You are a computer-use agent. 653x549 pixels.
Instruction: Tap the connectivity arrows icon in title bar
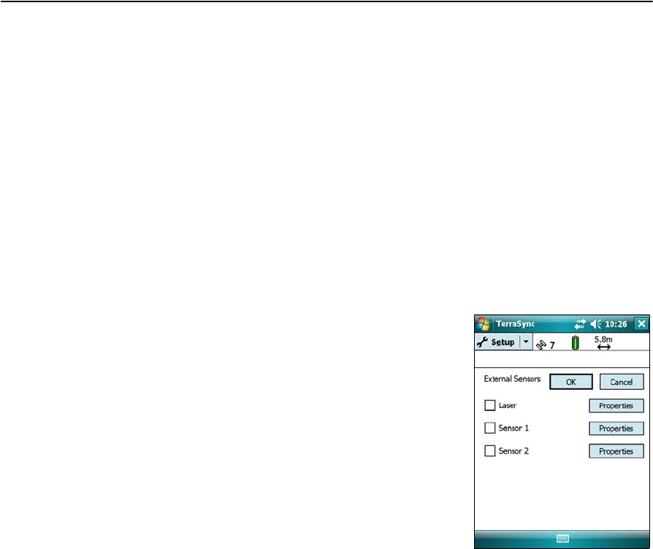[580, 324]
